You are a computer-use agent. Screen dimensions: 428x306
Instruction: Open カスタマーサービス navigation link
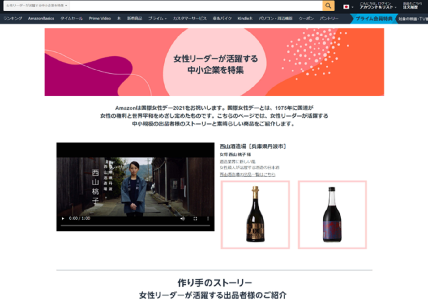tap(190, 19)
